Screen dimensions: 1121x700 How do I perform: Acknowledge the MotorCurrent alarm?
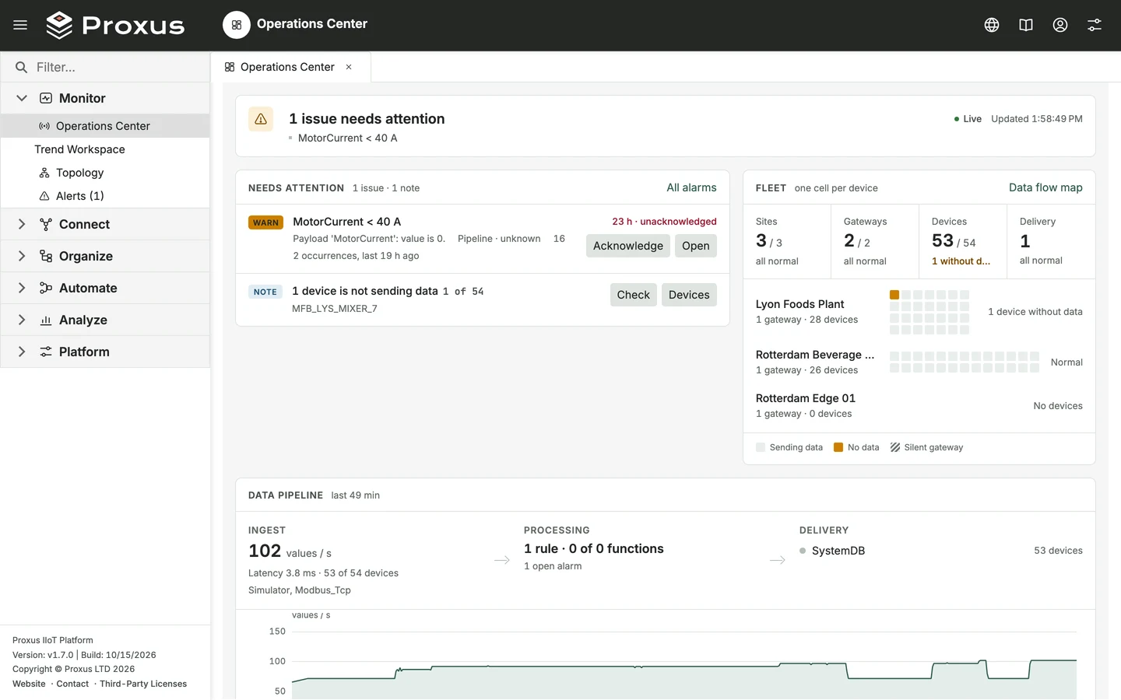point(628,246)
